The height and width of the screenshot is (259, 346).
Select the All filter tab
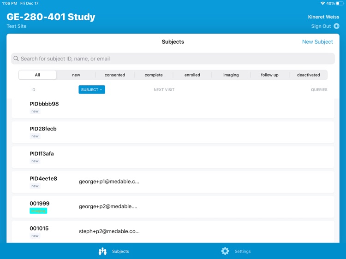pos(37,75)
